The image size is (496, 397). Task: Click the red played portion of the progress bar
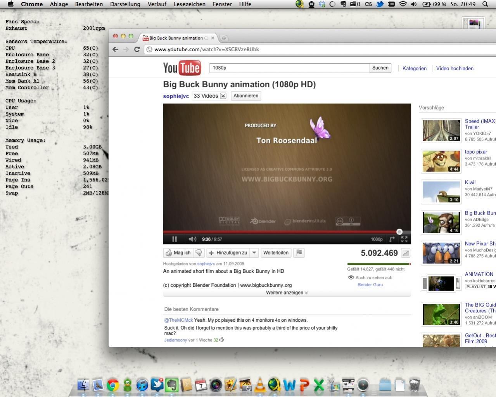click(x=280, y=232)
